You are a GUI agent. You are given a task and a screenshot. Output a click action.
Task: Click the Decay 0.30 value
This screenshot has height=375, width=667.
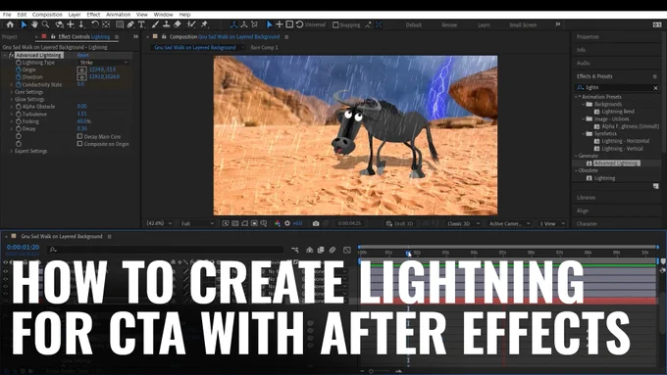coord(82,128)
